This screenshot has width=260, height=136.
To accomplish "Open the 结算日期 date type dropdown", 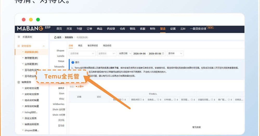I will [x=125, y=54].
